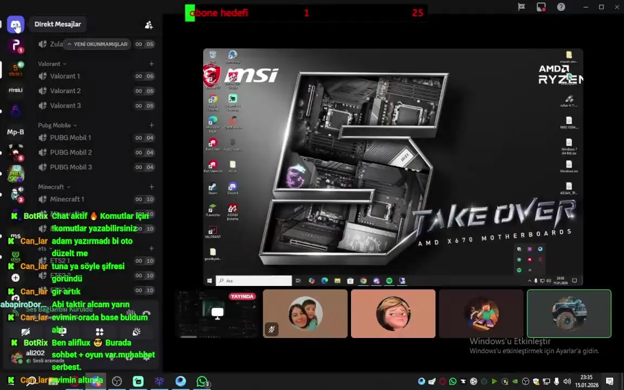
Task: Open the inbox flag icon in title bar
Action: tap(521, 7)
